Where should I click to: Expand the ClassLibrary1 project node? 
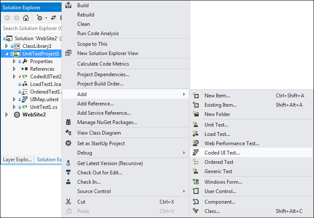pyautogui.click(x=7, y=46)
